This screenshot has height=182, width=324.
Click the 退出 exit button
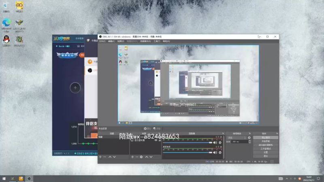266,156
